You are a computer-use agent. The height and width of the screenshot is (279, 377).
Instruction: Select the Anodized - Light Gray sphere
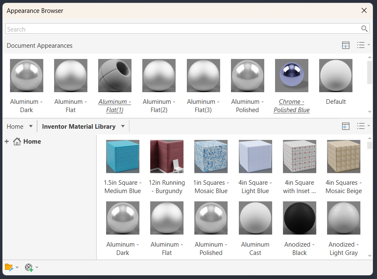click(344, 218)
